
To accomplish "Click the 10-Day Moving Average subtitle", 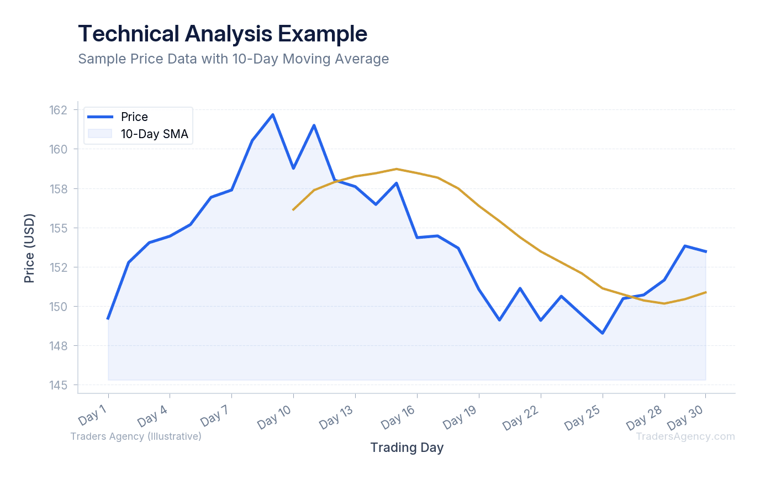I will [233, 59].
